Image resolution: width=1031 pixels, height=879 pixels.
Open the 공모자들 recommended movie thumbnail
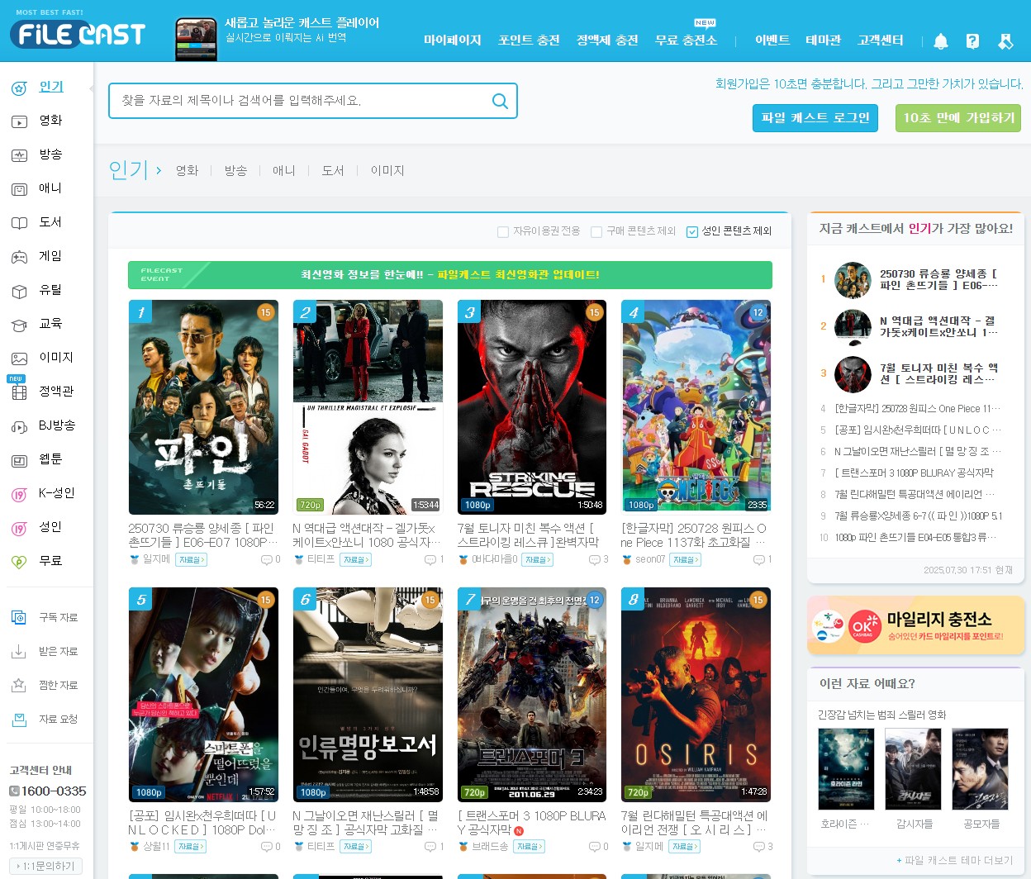point(981,769)
